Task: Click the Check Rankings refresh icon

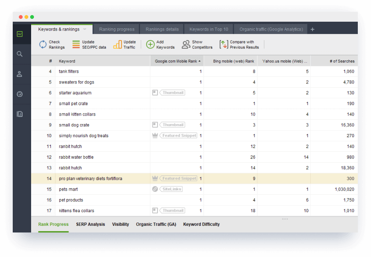Action: (43, 44)
